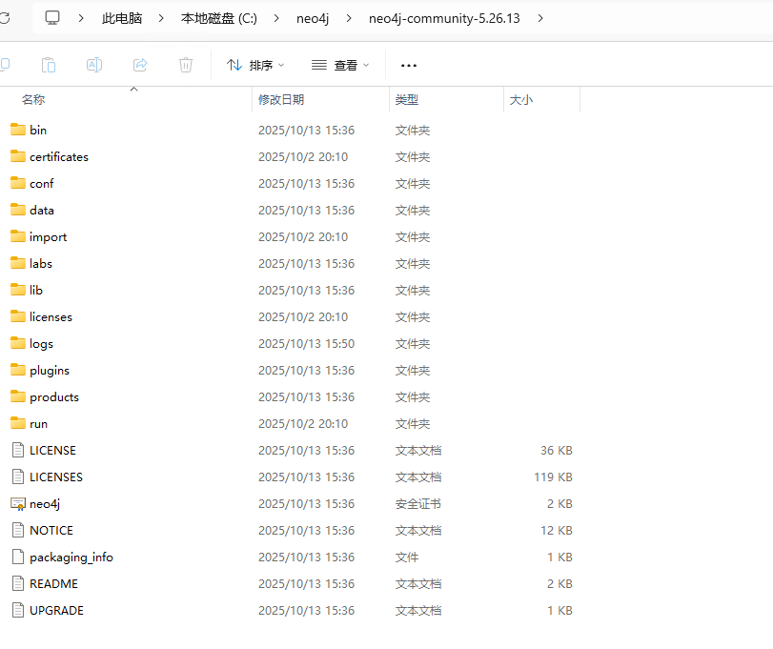Click the delete trash toolbar icon

point(186,65)
